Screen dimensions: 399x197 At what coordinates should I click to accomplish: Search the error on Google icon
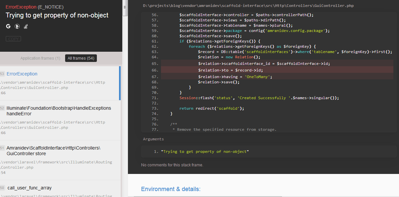tap(8, 26)
